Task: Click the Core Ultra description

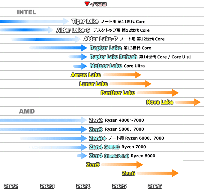Action: [134, 66]
